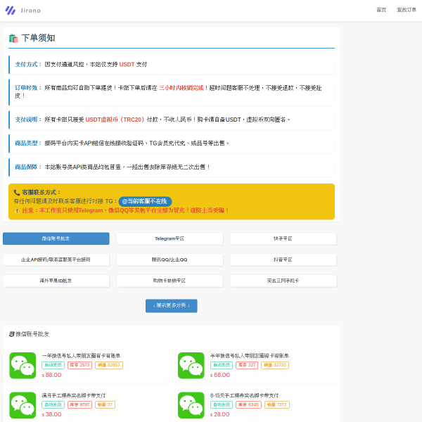Select the blue WeChat account wholesale category tab
Image resolution: width=422 pixels, height=422 pixels.
point(56,238)
